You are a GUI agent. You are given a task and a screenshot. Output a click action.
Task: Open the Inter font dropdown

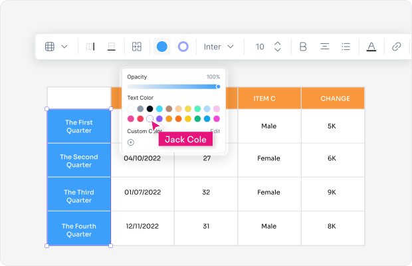219,47
